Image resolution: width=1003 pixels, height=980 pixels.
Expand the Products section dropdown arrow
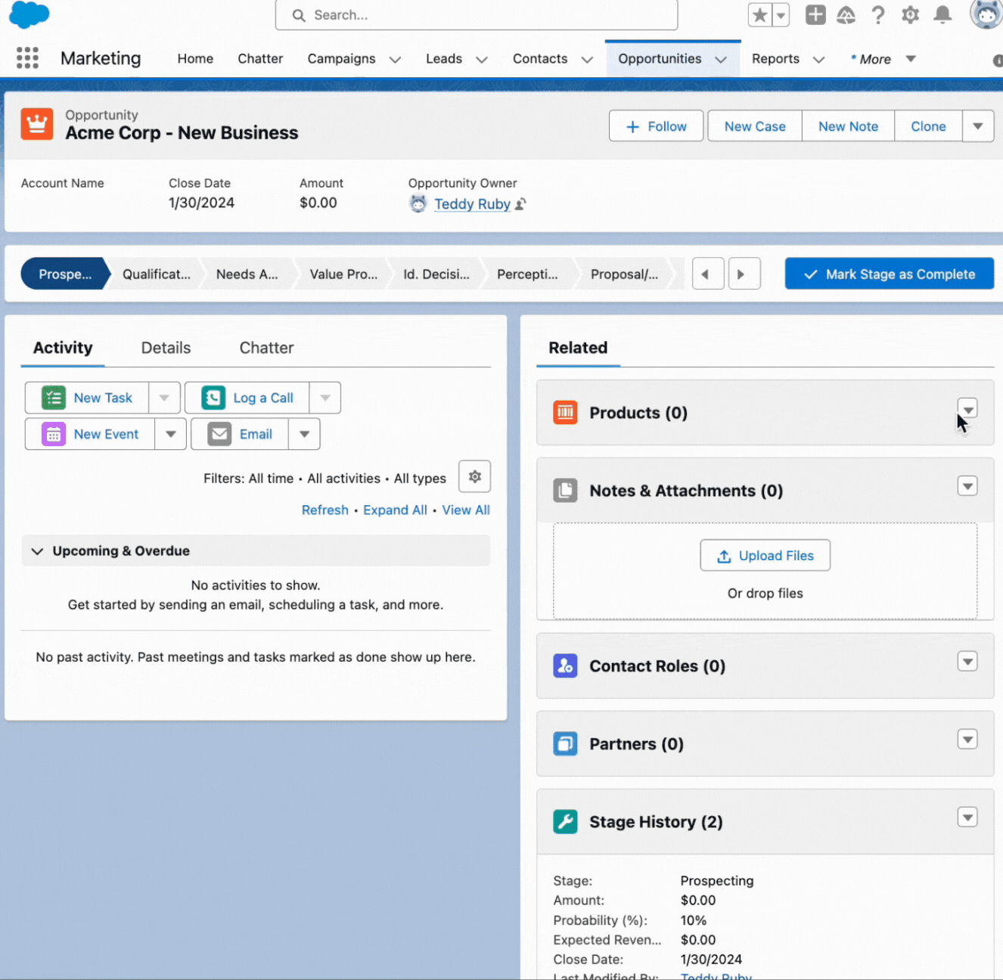pyautogui.click(x=967, y=409)
